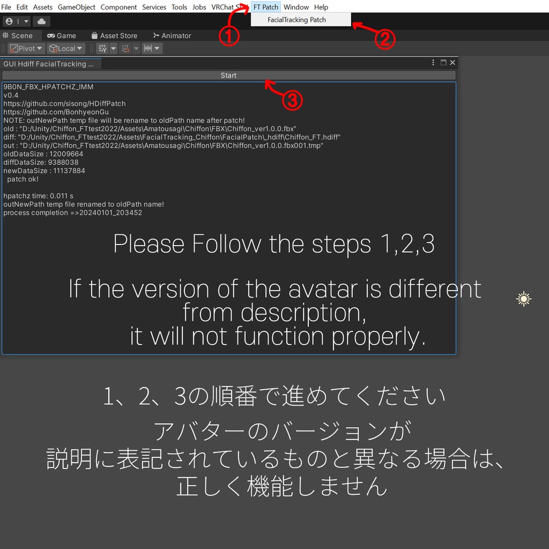Click inside the patch log output area

[x=229, y=161]
